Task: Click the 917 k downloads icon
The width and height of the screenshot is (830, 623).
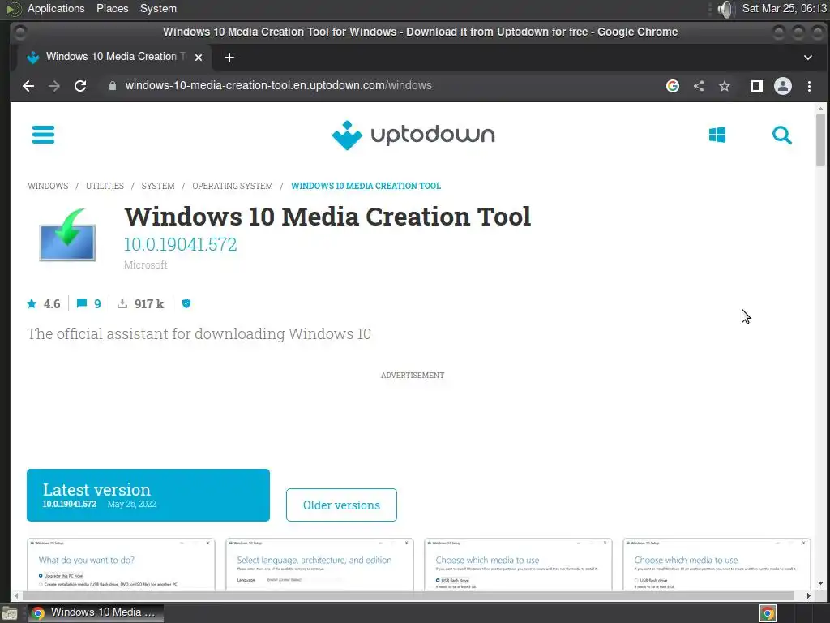Action: coord(122,303)
